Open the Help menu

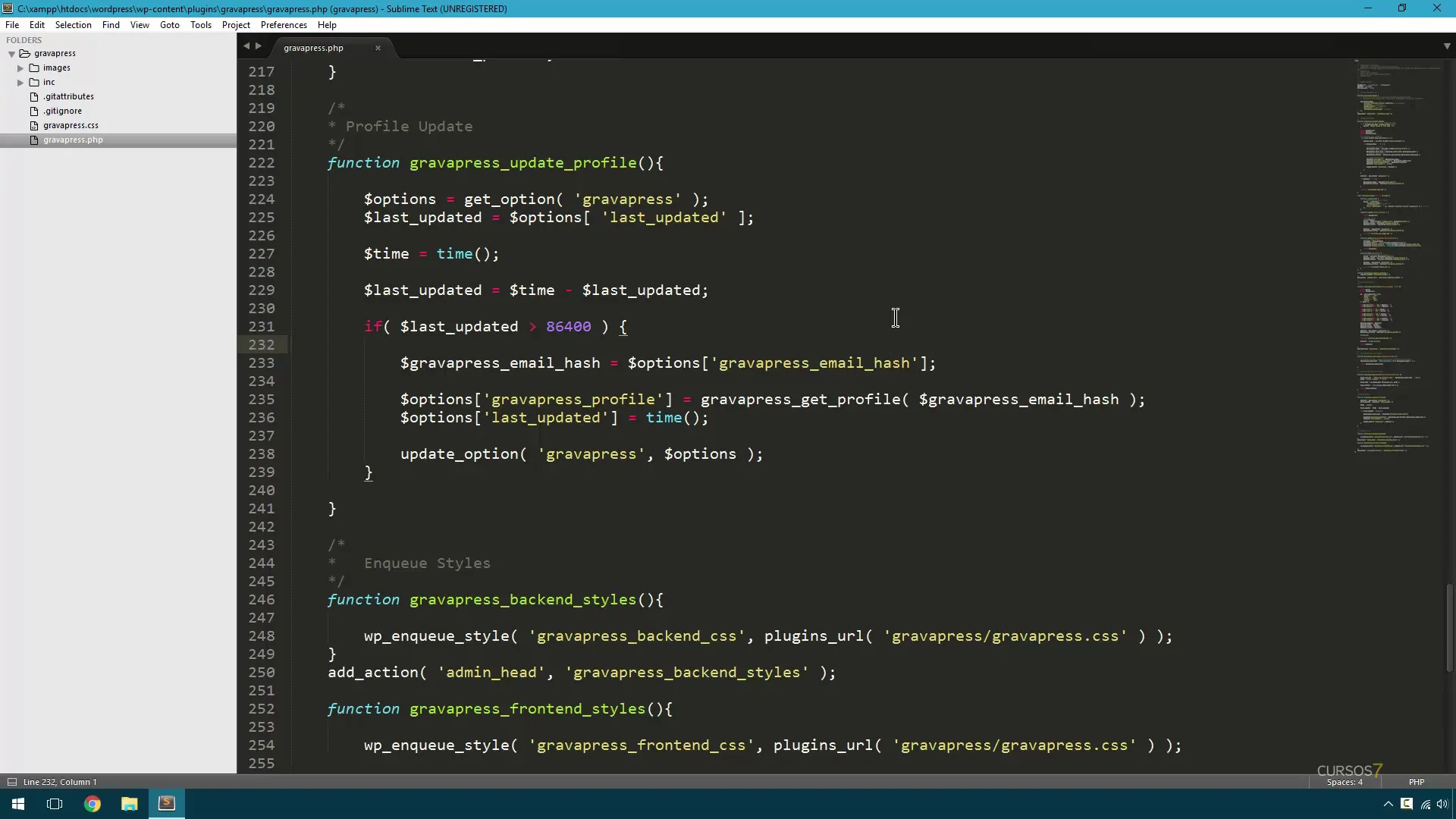click(327, 25)
